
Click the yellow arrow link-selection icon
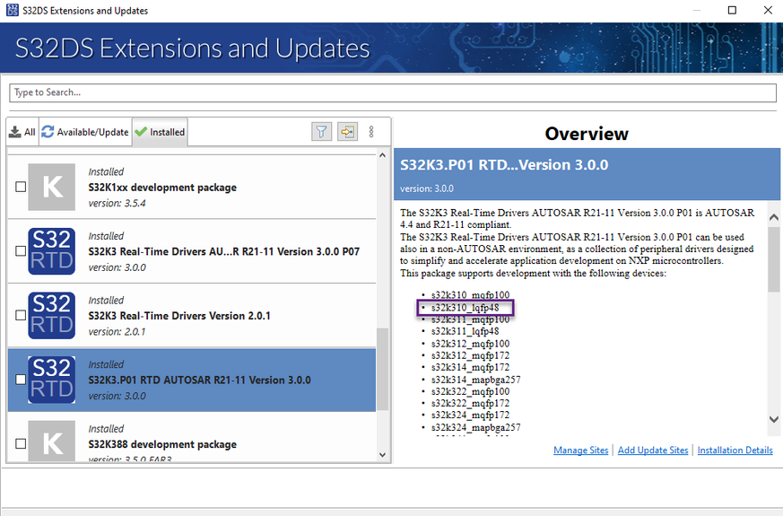coord(347,131)
